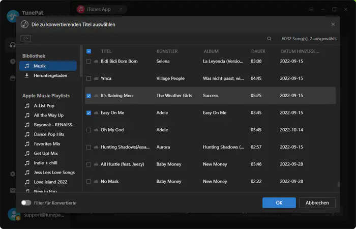This screenshot has height=229, width=356.
Task: Click the Abbrechen button
Action: (x=317, y=203)
